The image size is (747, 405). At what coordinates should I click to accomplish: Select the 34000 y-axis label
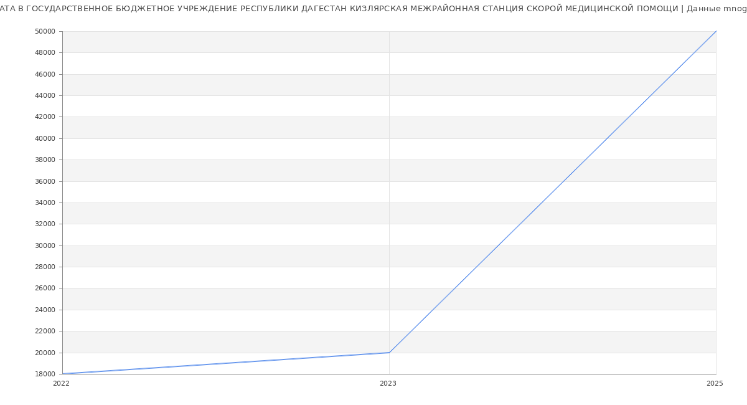click(45, 202)
